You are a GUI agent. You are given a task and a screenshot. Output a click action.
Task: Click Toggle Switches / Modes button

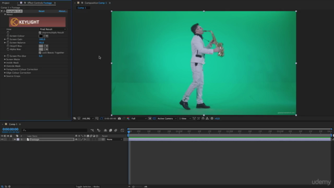(88, 186)
